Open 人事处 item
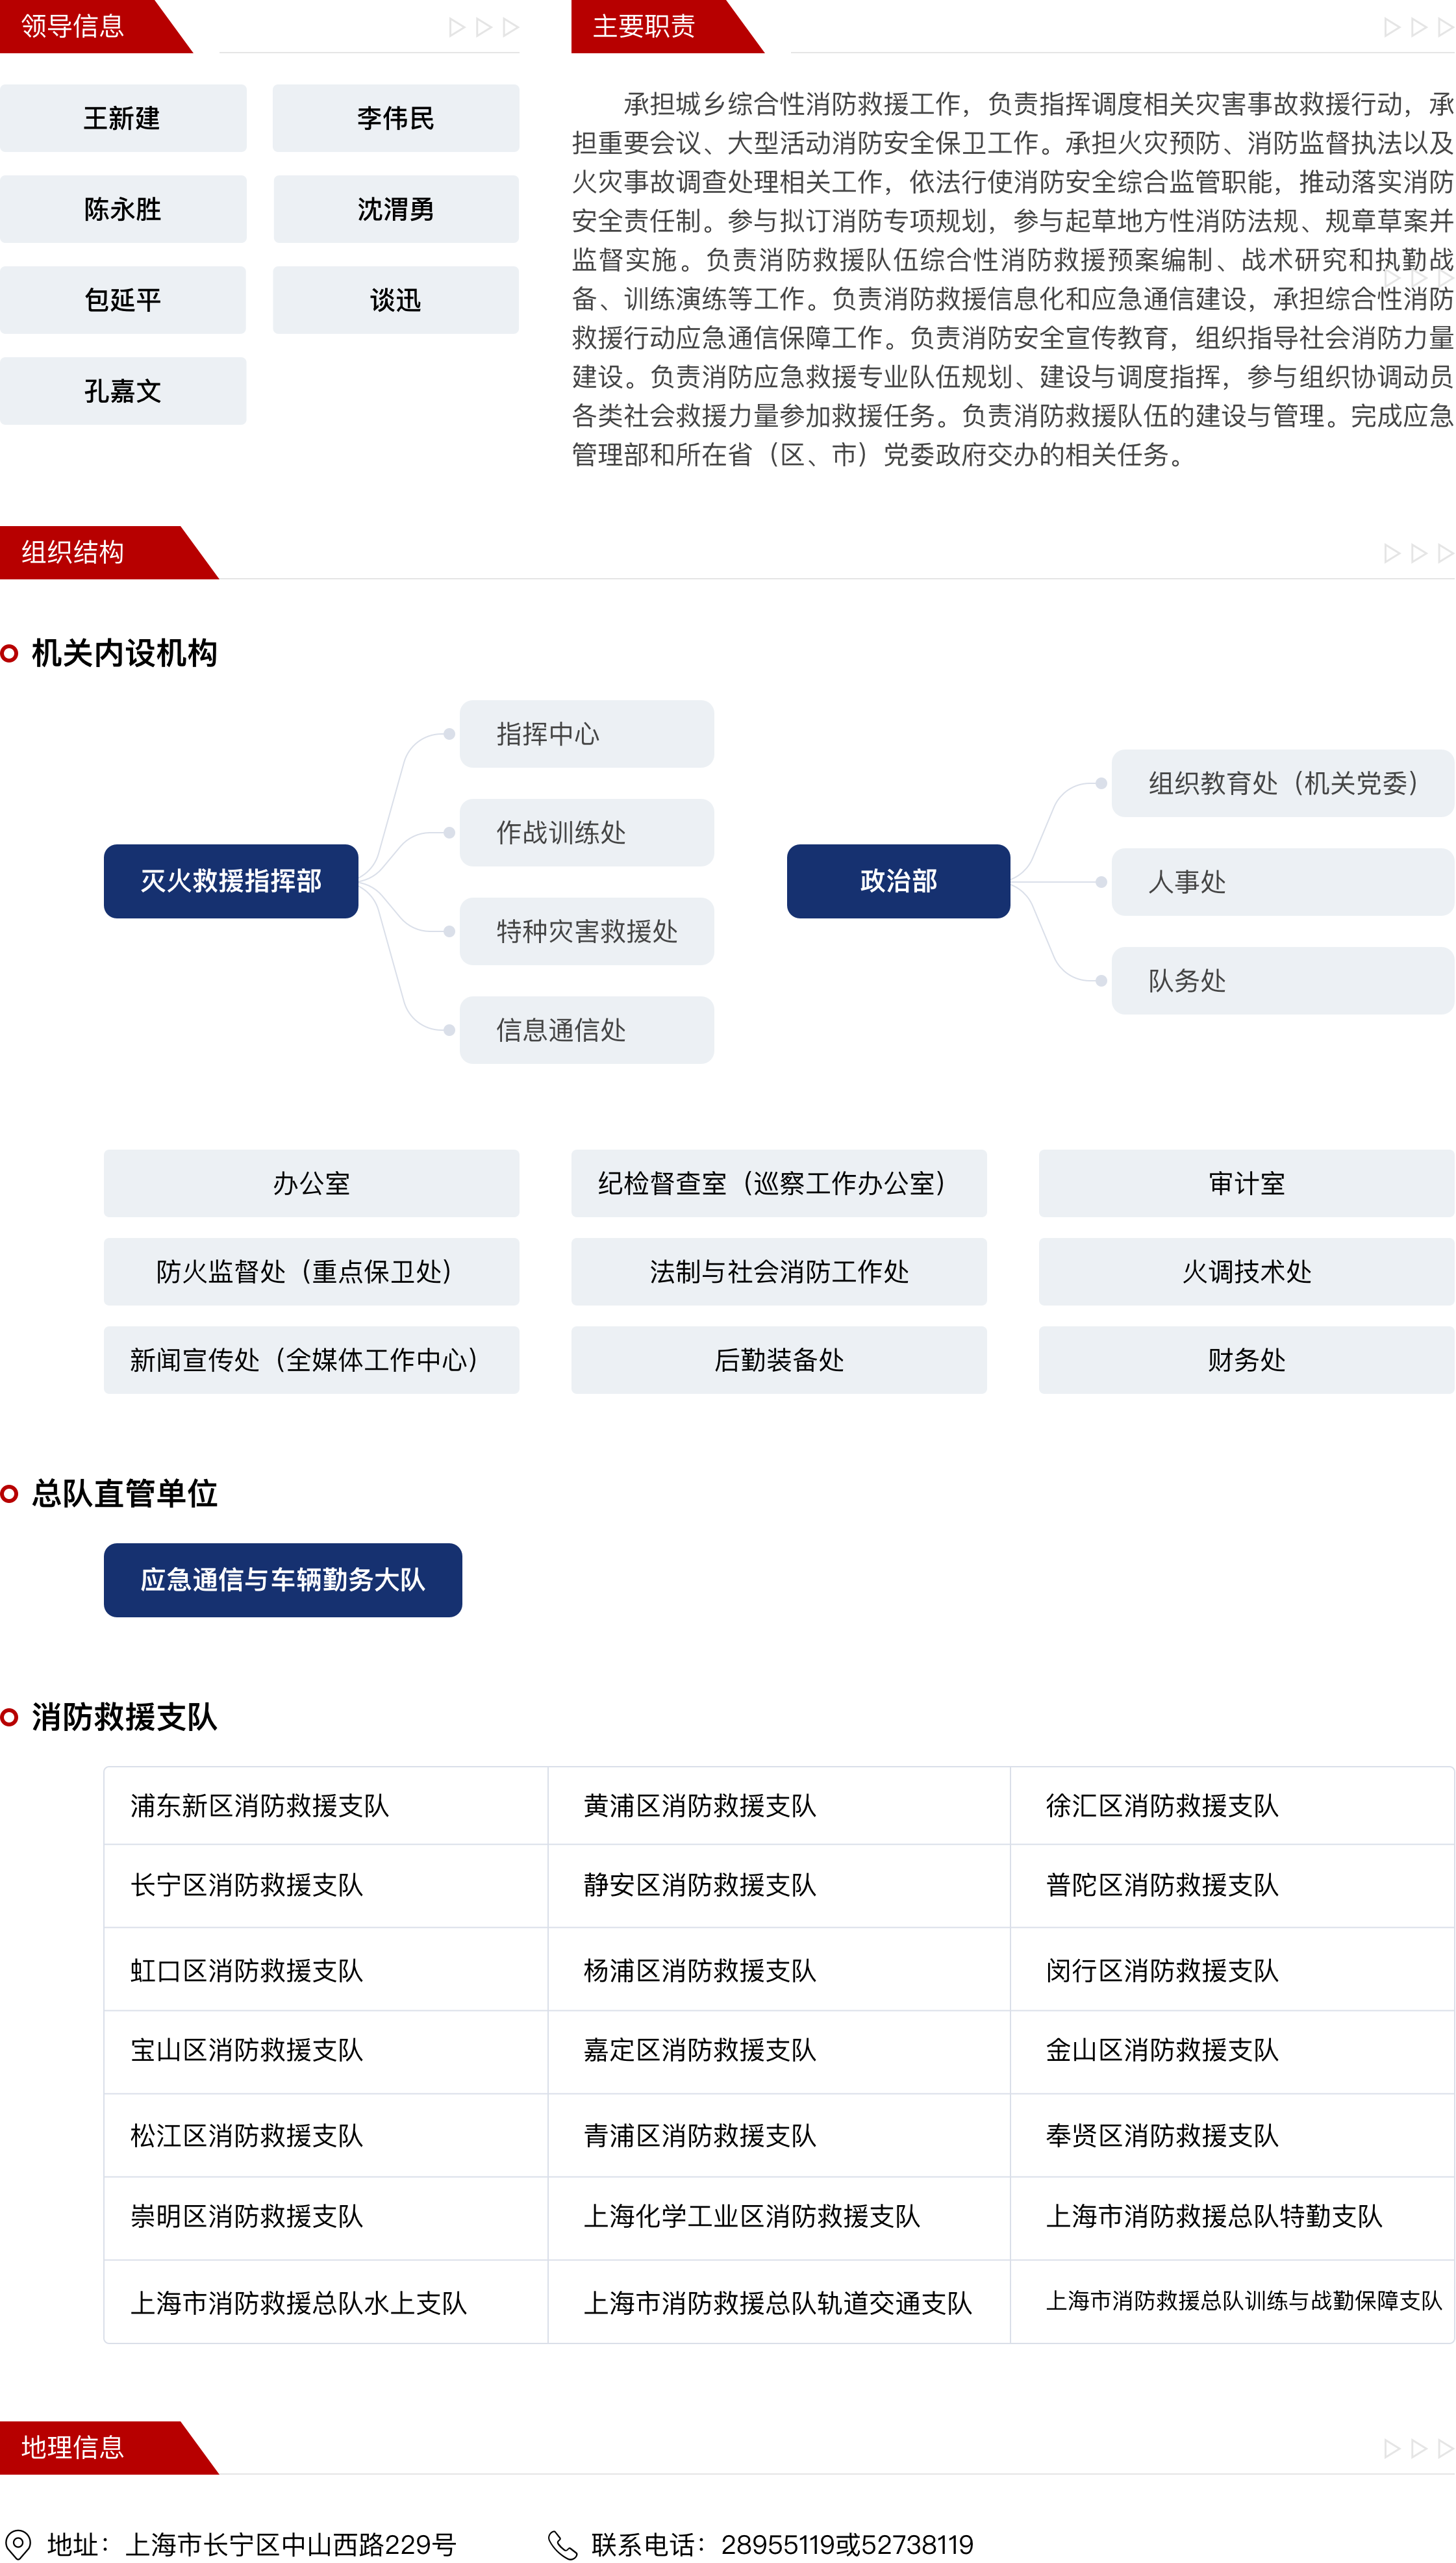 pyautogui.click(x=1283, y=882)
